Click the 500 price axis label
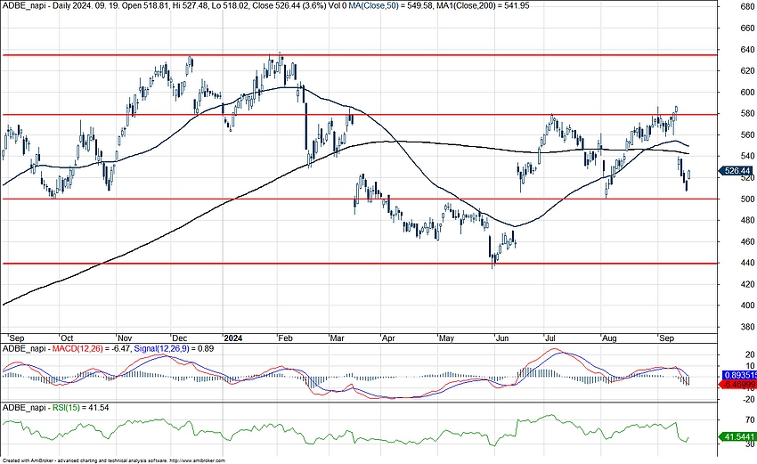 pos(747,199)
